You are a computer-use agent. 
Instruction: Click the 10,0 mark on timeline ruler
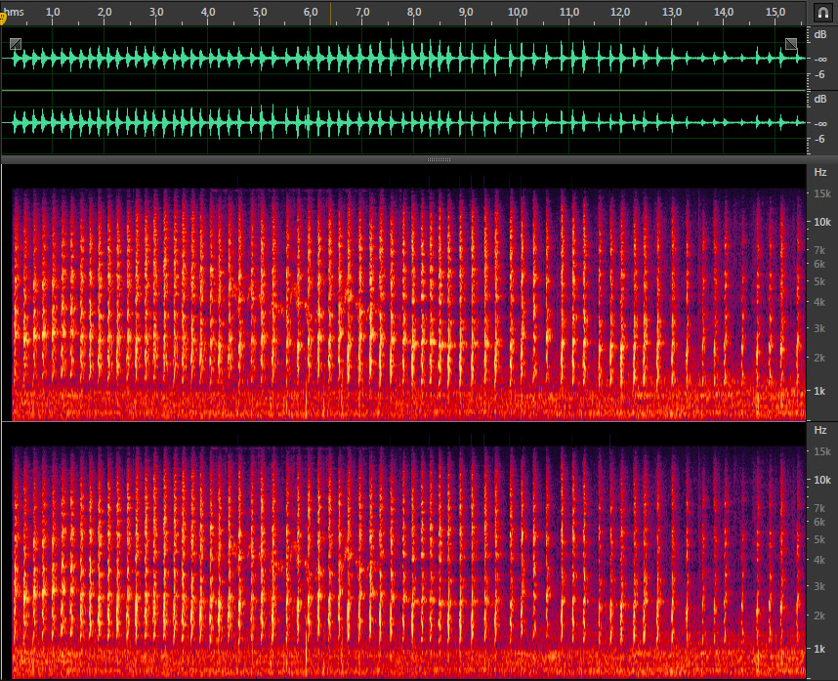[518, 12]
